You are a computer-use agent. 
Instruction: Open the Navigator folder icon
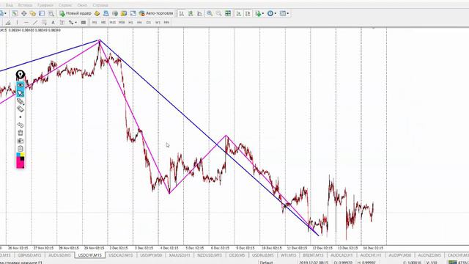pyautogui.click(x=32, y=13)
